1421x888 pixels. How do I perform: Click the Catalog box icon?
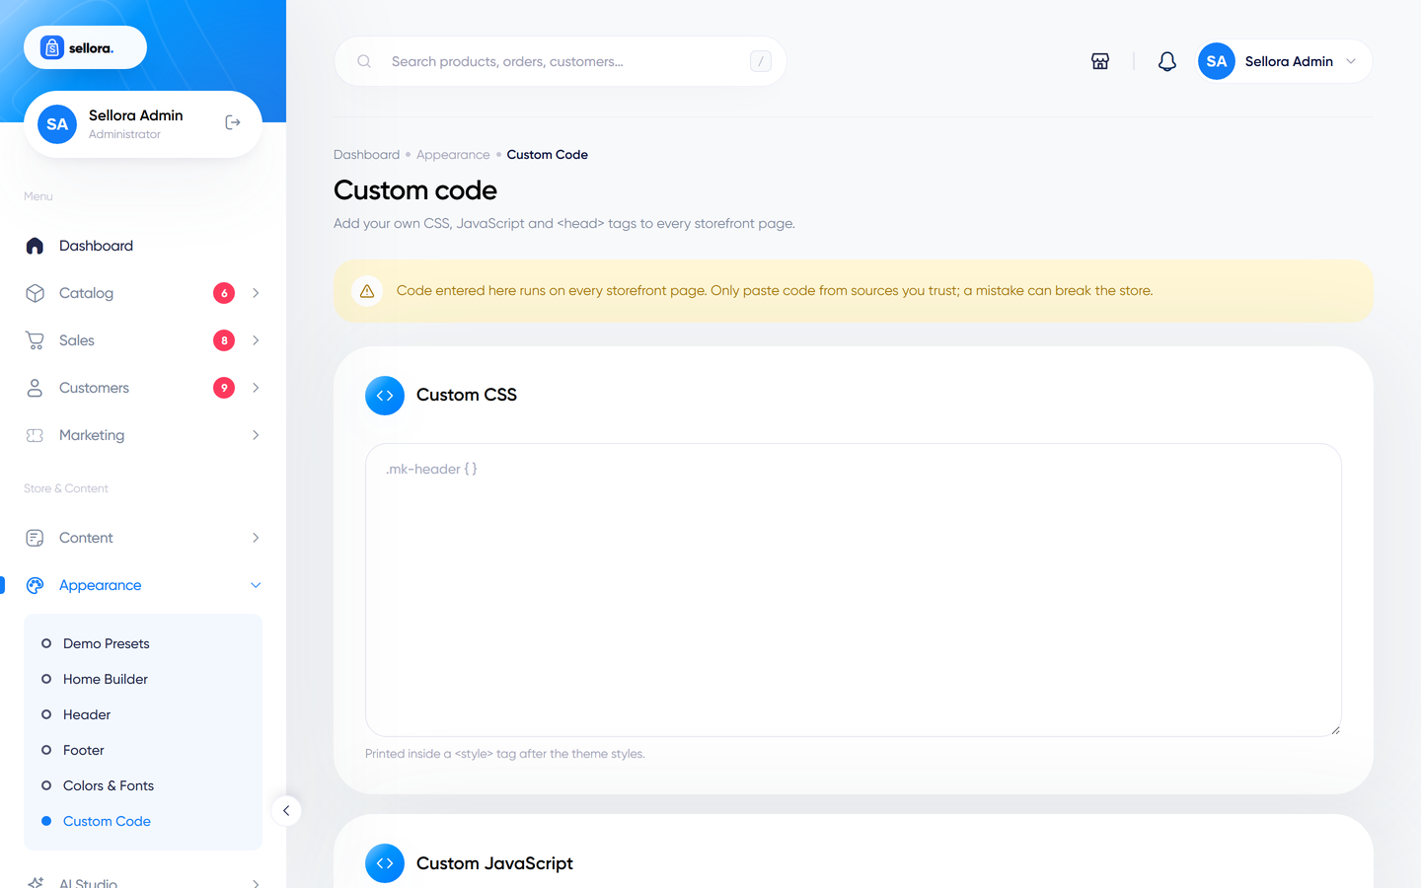tap(35, 293)
